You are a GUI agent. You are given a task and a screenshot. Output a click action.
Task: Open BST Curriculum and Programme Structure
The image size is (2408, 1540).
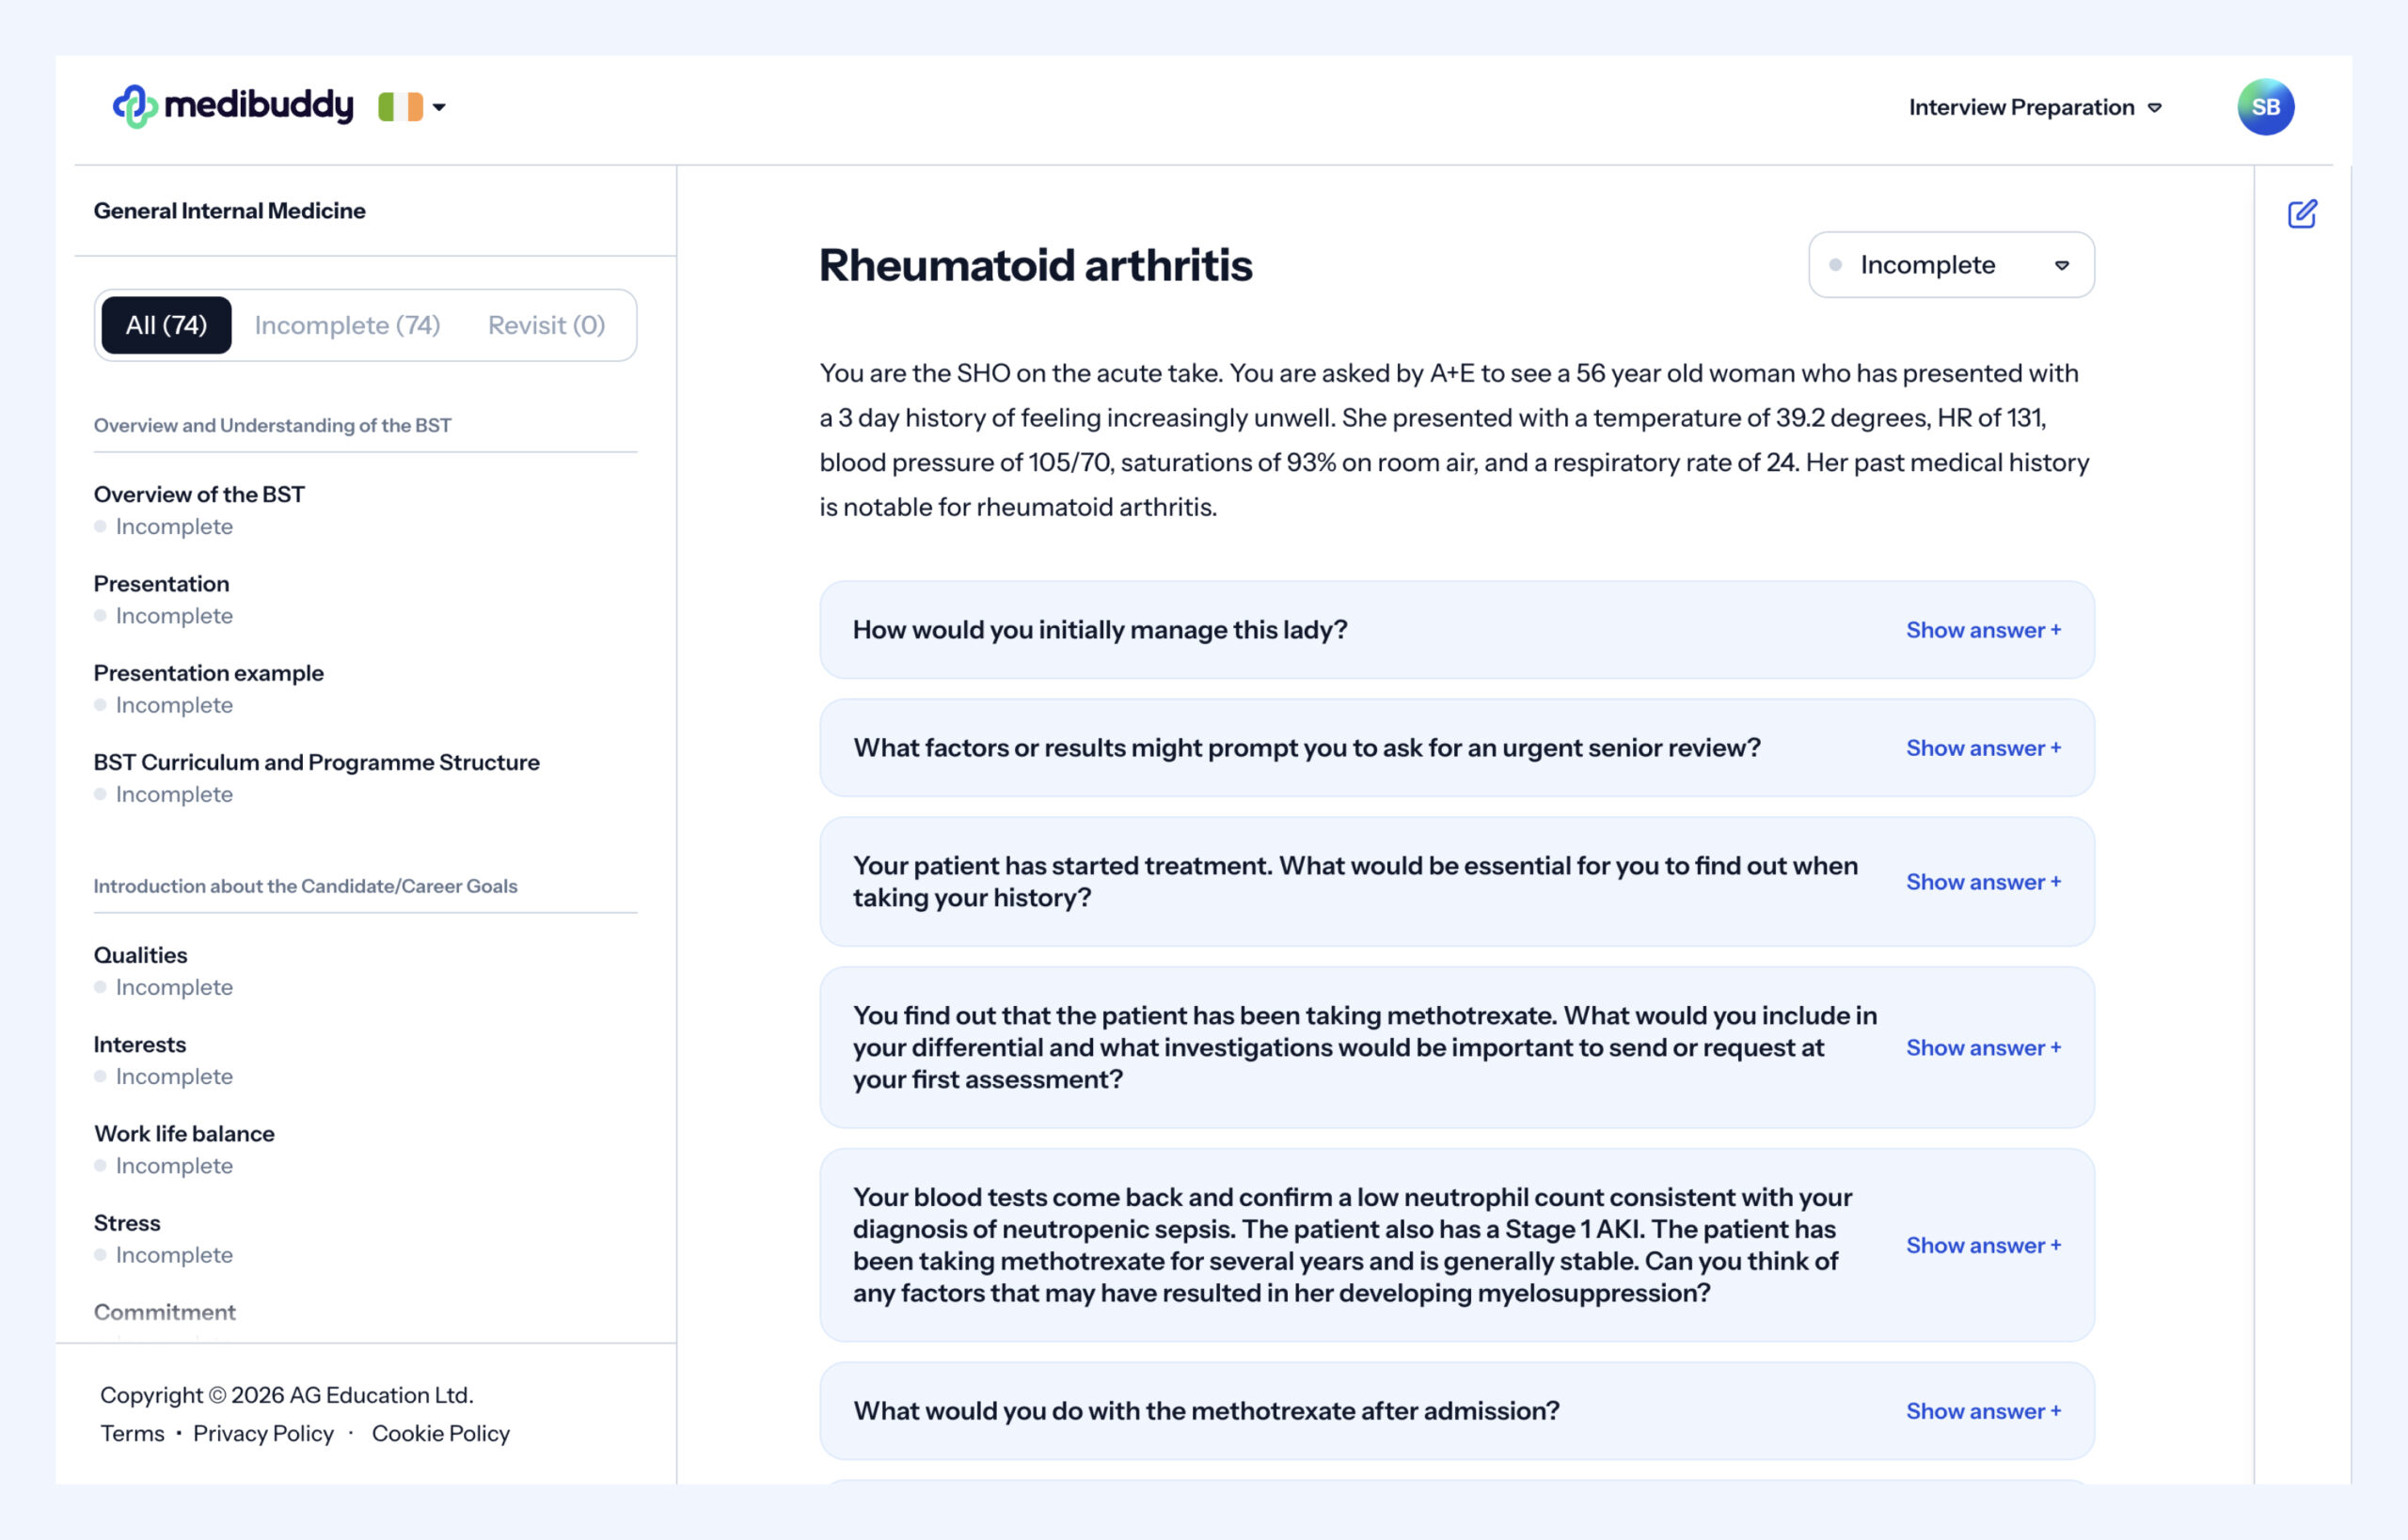pyautogui.click(x=316, y=762)
